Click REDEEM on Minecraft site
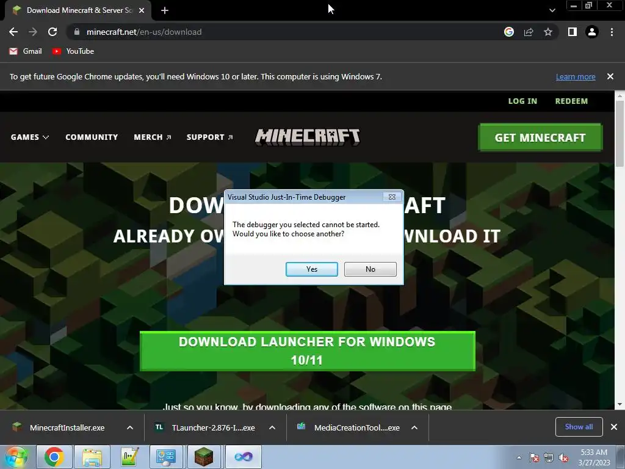The height and width of the screenshot is (469, 625). click(571, 101)
